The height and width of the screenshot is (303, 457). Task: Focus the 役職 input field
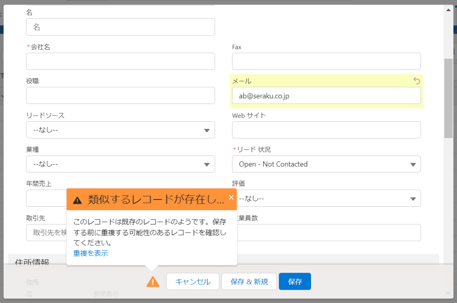coord(120,95)
